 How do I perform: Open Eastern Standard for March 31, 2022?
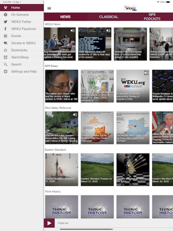[x=62, y=169]
